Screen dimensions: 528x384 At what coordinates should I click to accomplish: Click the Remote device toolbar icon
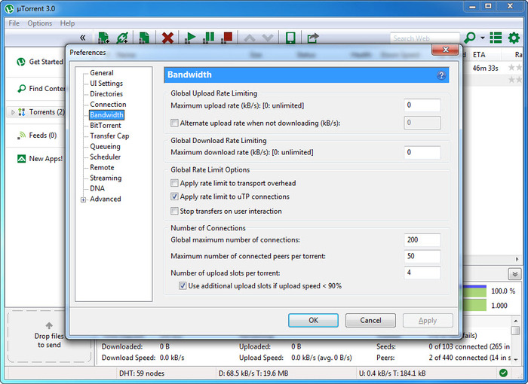(x=290, y=38)
